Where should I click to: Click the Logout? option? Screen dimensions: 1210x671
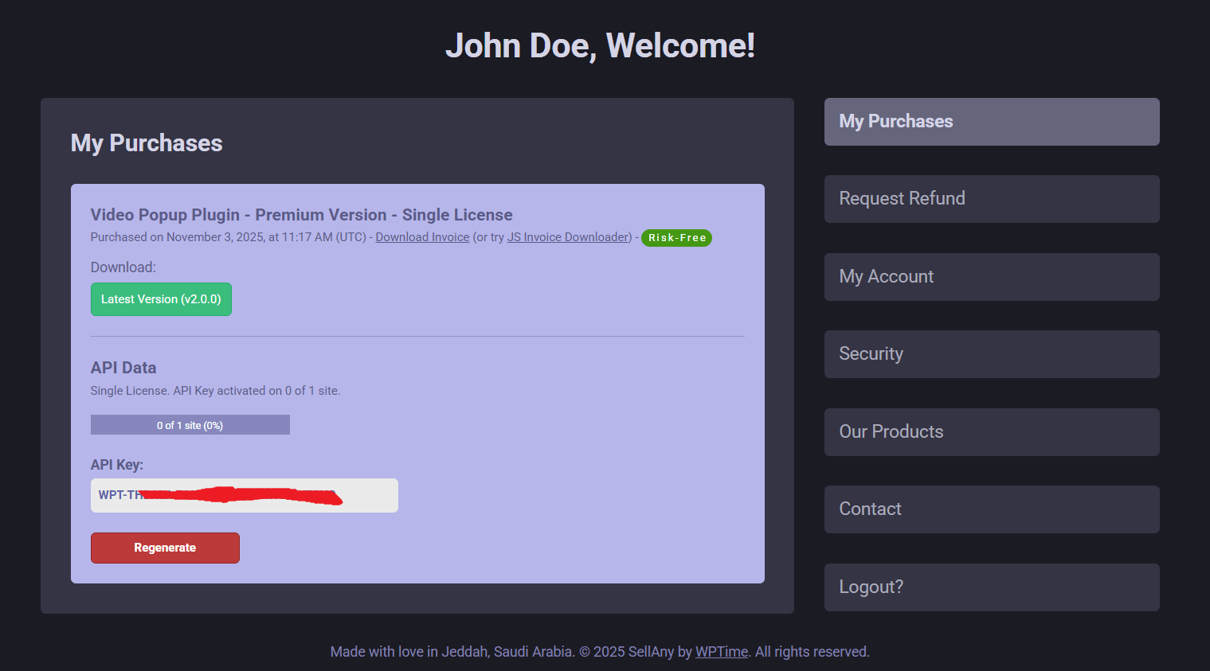coord(991,587)
